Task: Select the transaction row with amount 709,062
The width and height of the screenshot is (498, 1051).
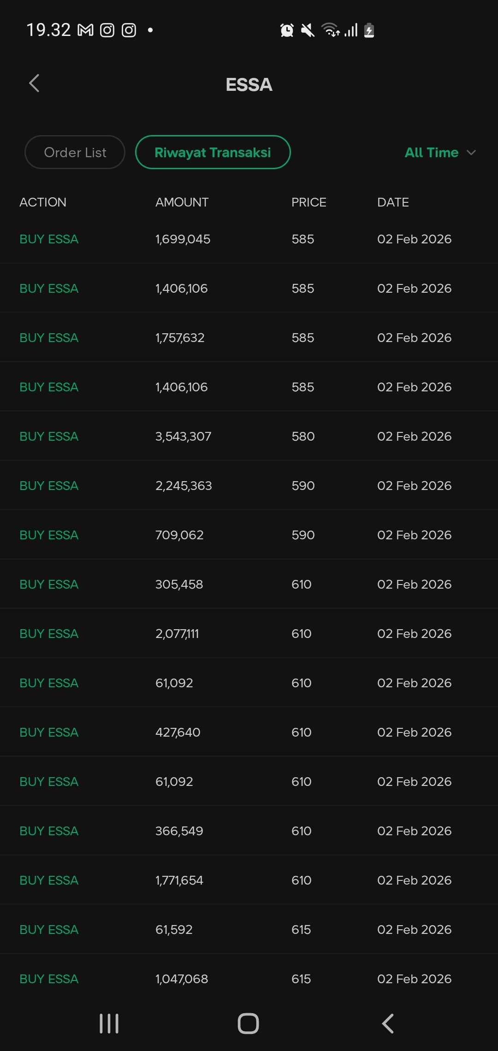Action: [249, 535]
